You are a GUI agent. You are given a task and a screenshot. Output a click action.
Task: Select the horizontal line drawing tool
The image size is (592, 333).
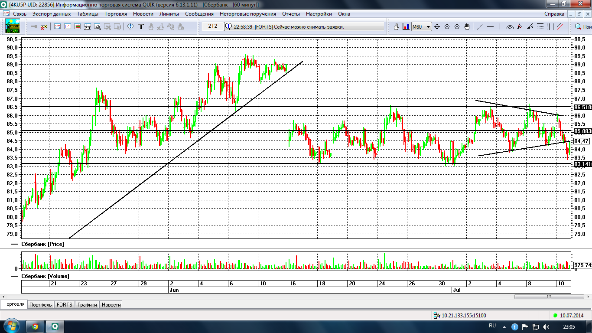coord(491,27)
